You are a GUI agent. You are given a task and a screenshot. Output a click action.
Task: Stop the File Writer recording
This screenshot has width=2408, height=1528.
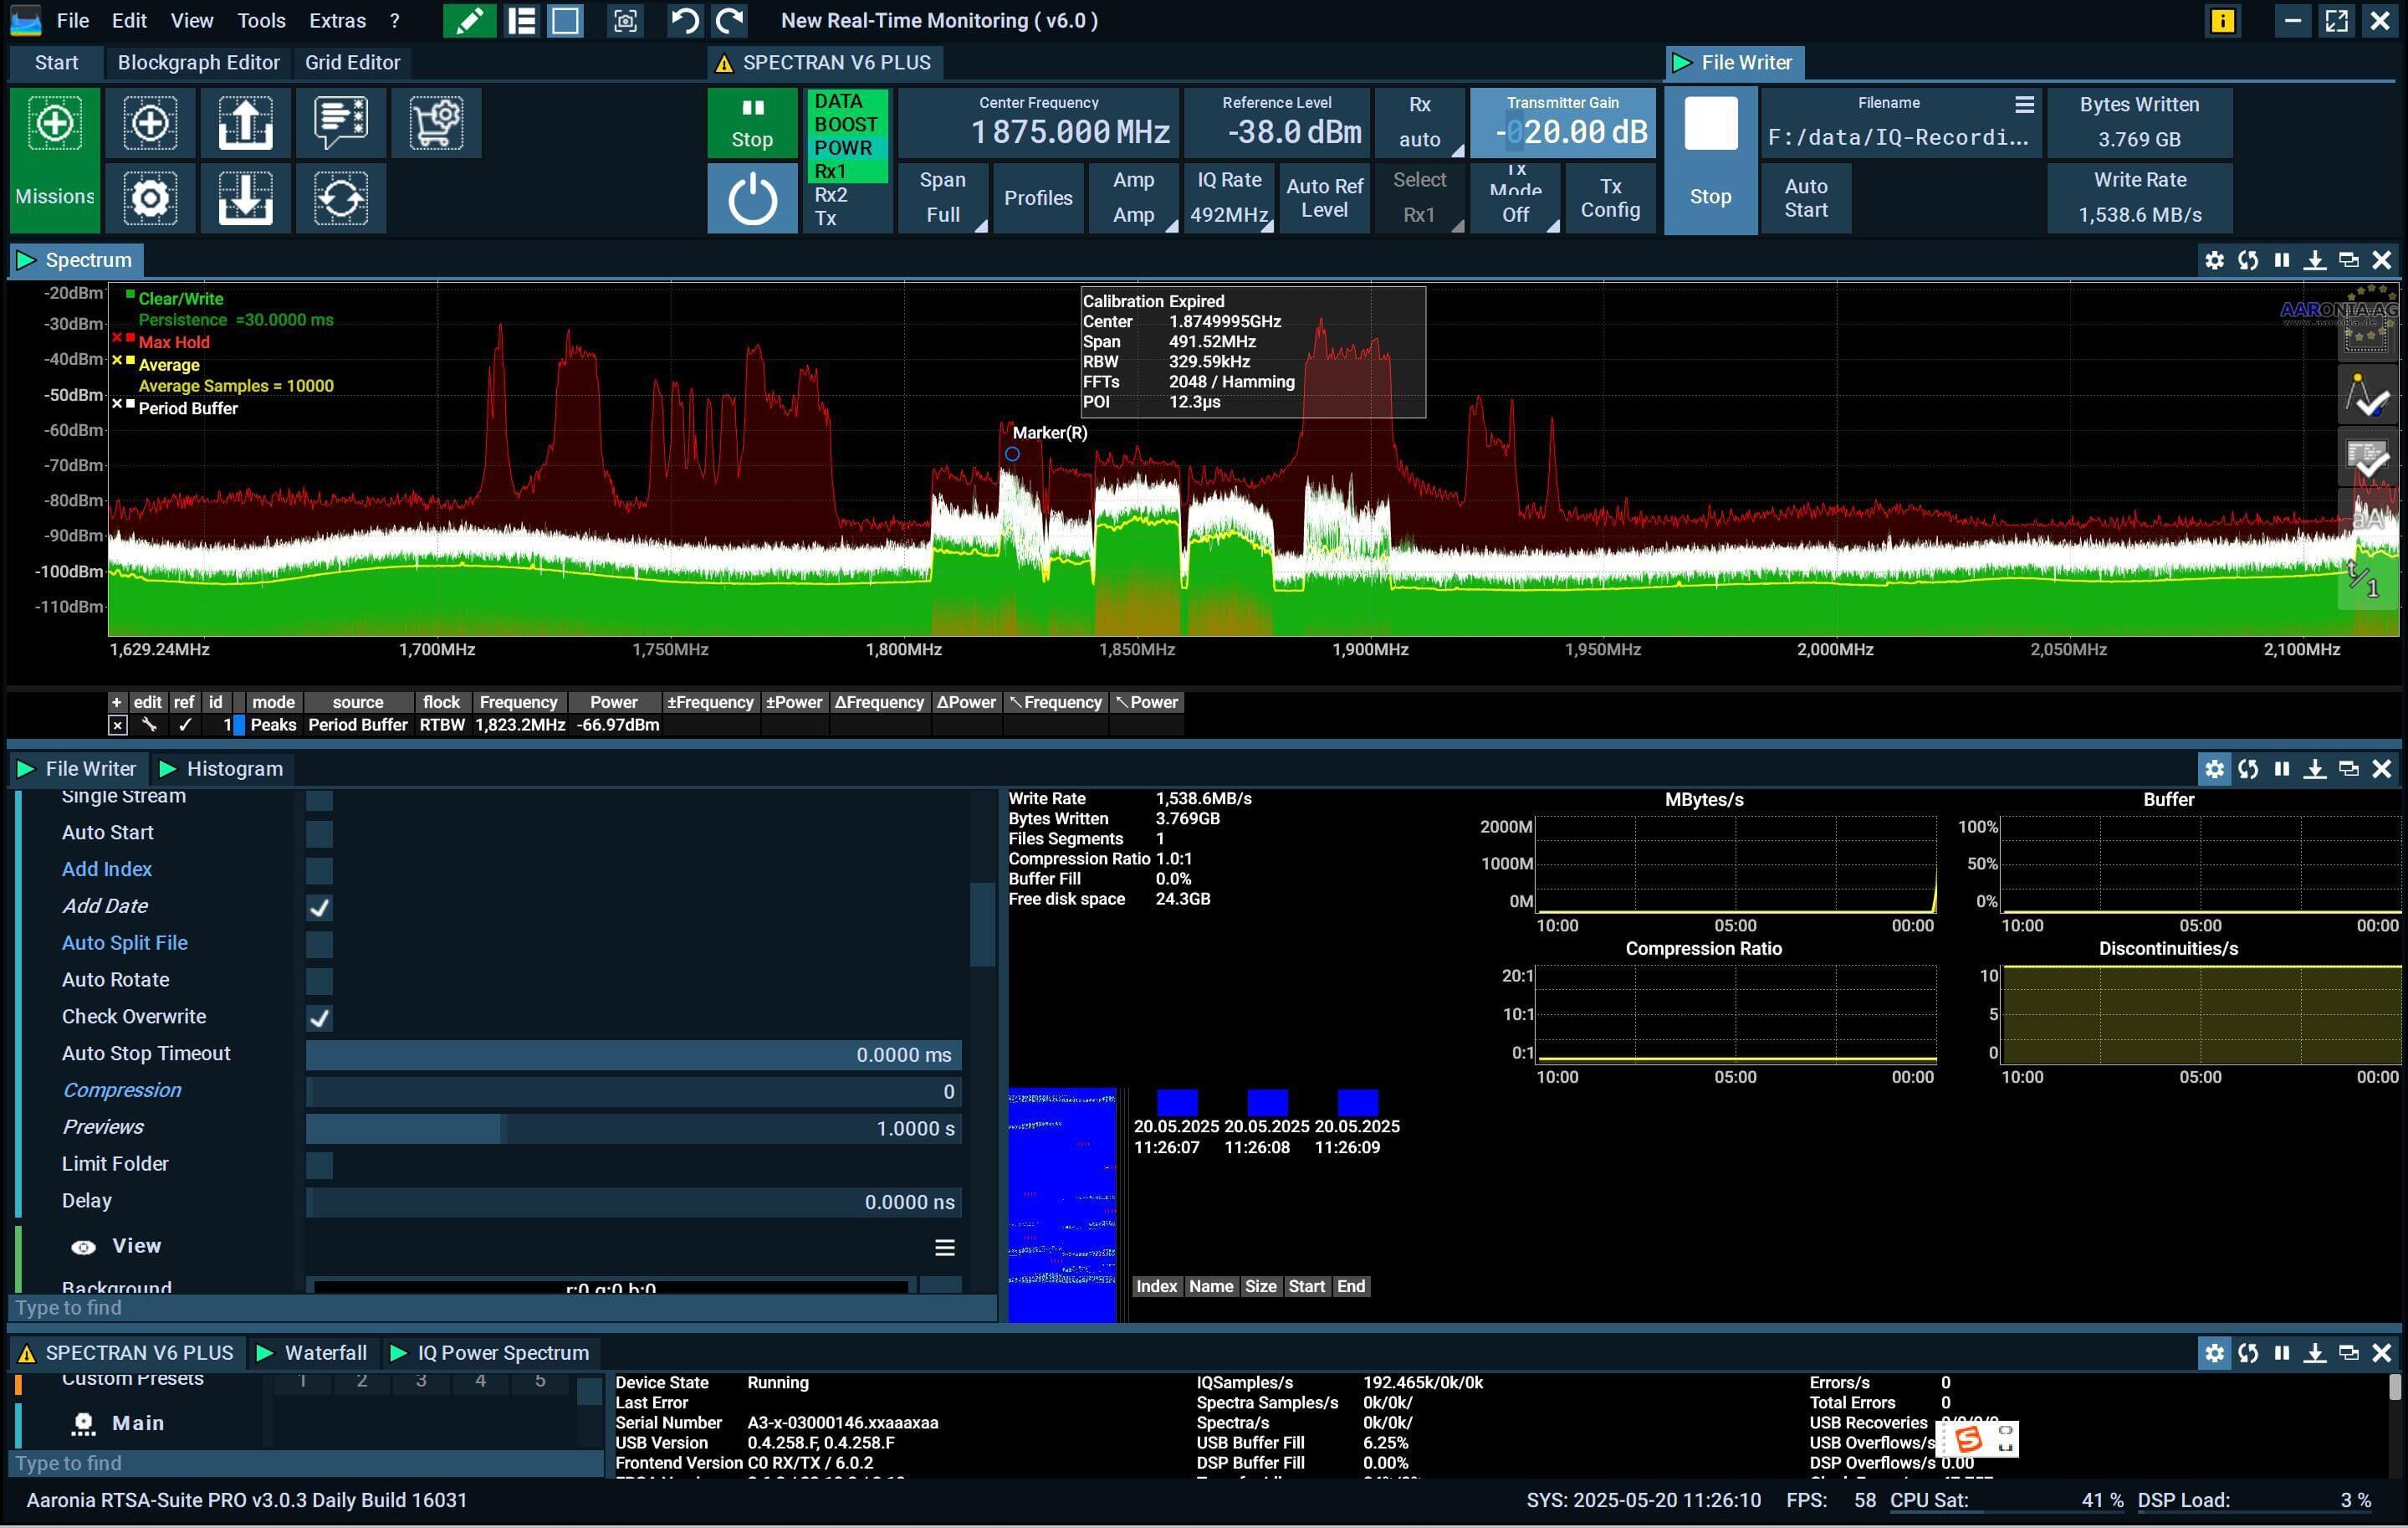point(1710,160)
